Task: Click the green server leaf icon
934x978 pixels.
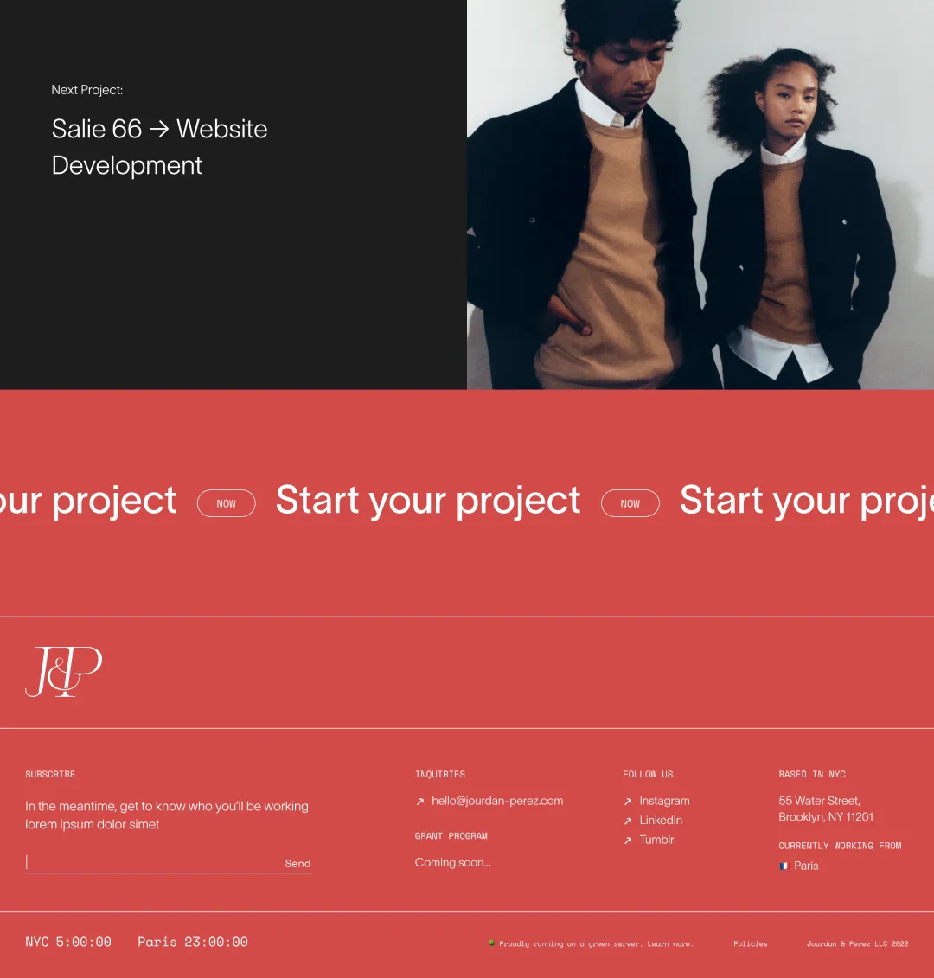Action: coord(491,943)
